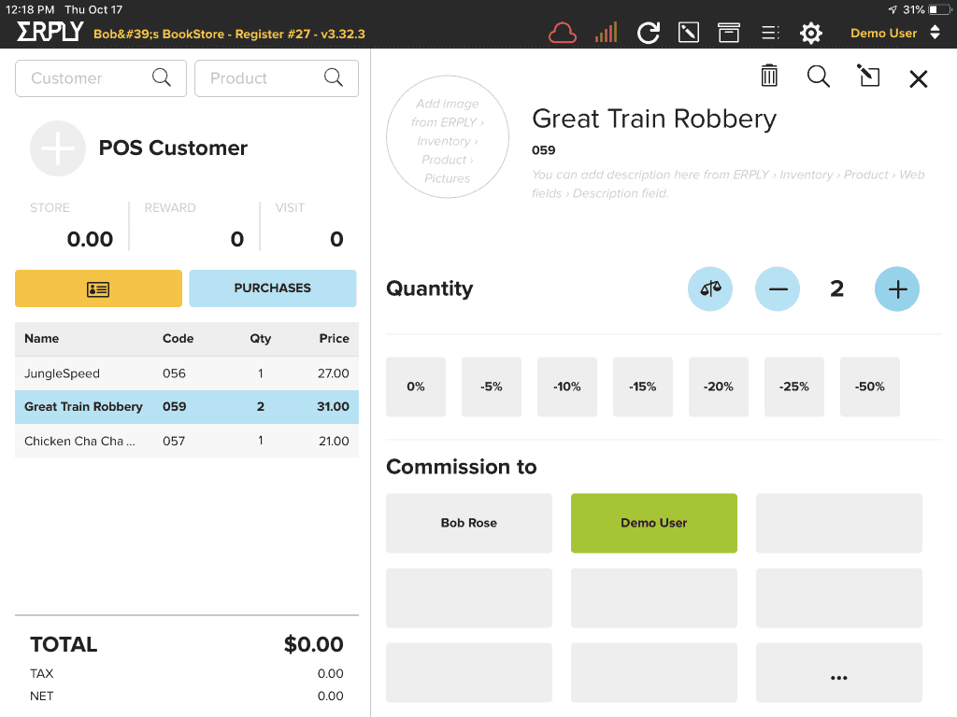The image size is (957, 717).
Task: Select the -25% discount option
Action: click(793, 386)
